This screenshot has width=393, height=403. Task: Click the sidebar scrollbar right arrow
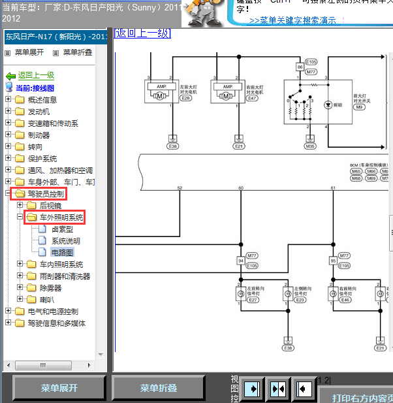pyautogui.click(x=89, y=365)
